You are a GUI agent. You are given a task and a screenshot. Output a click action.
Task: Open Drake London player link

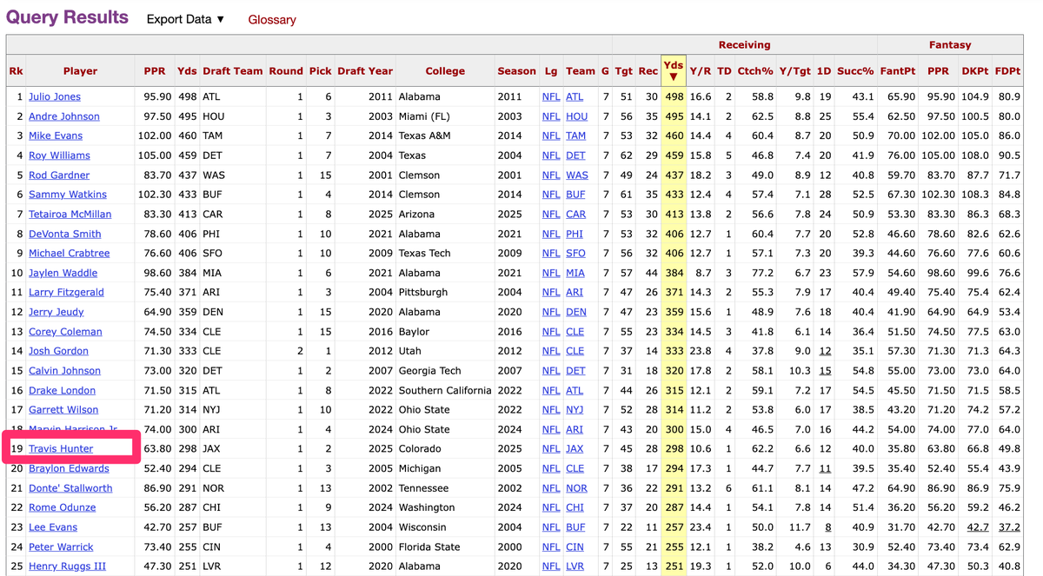pyautogui.click(x=62, y=390)
